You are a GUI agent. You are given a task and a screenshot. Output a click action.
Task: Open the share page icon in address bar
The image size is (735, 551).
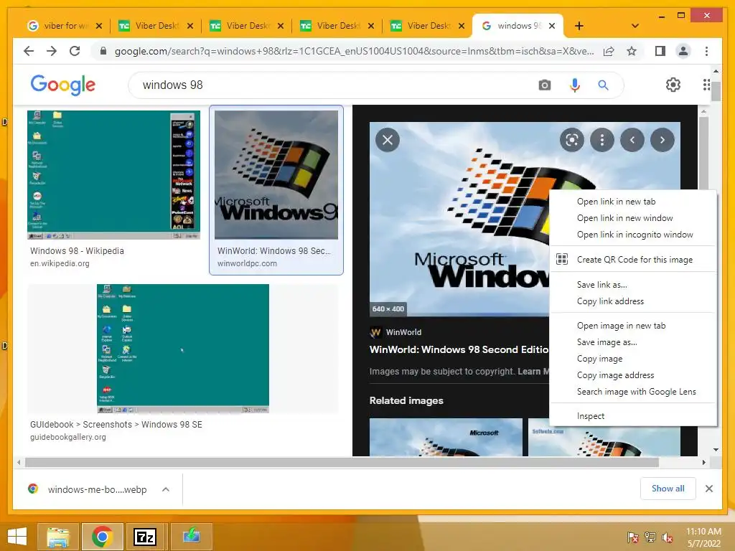pyautogui.click(x=609, y=51)
